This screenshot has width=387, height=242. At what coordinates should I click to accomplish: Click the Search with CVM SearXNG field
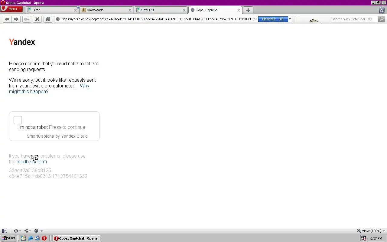pos(354,19)
